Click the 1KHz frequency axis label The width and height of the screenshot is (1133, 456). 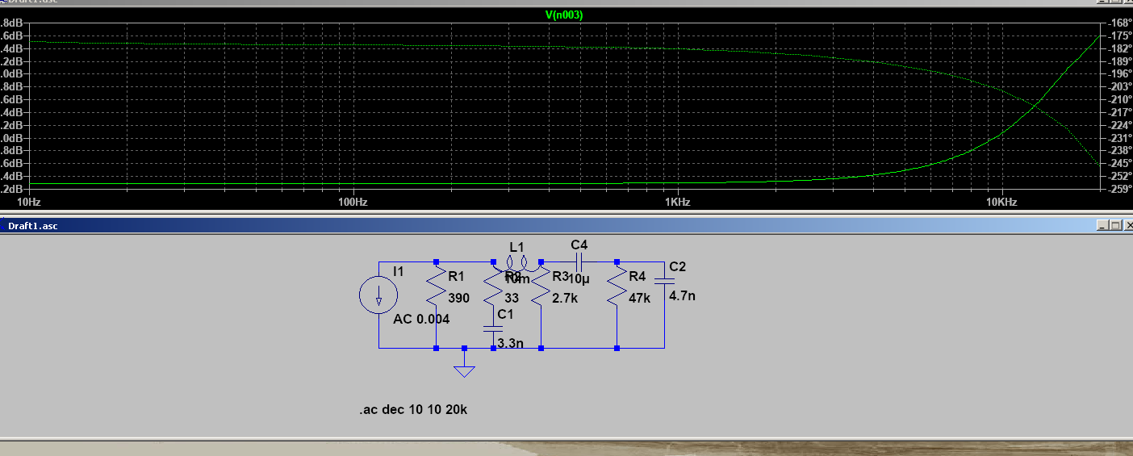(677, 202)
